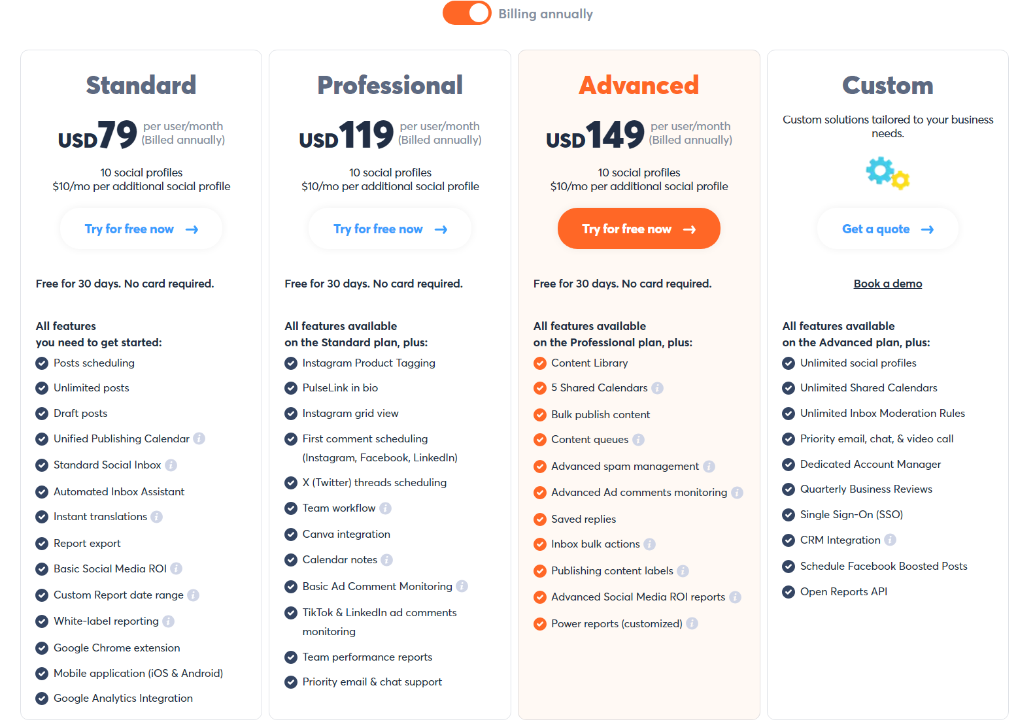1035x724 pixels.
Task: Open info tooltip for Standard Social Inbox
Action: coord(171,465)
